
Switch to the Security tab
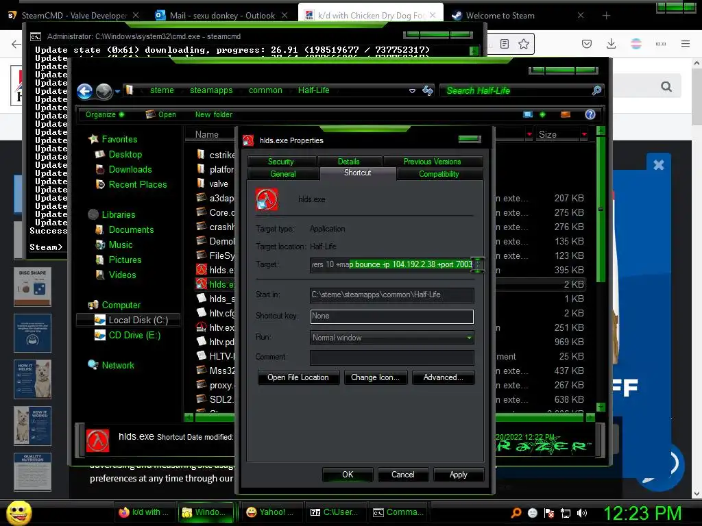281,162
